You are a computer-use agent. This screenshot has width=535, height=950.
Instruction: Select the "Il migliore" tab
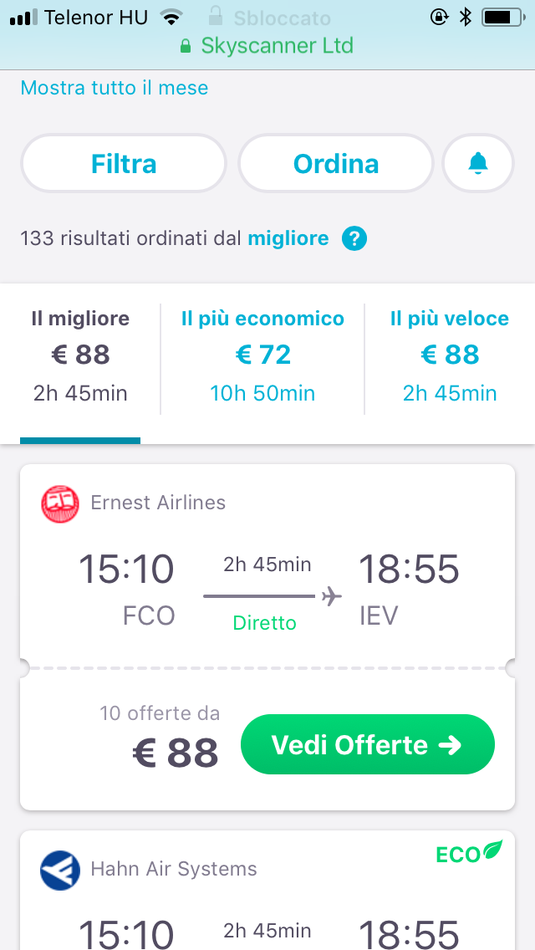tap(81, 355)
